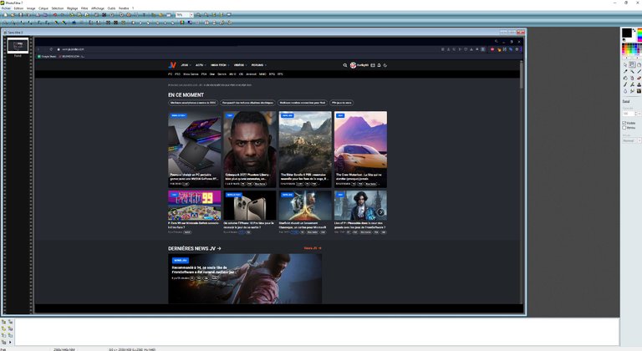Click the right arrow below the color palette
This screenshot has height=351, width=642.
pos(638,58)
